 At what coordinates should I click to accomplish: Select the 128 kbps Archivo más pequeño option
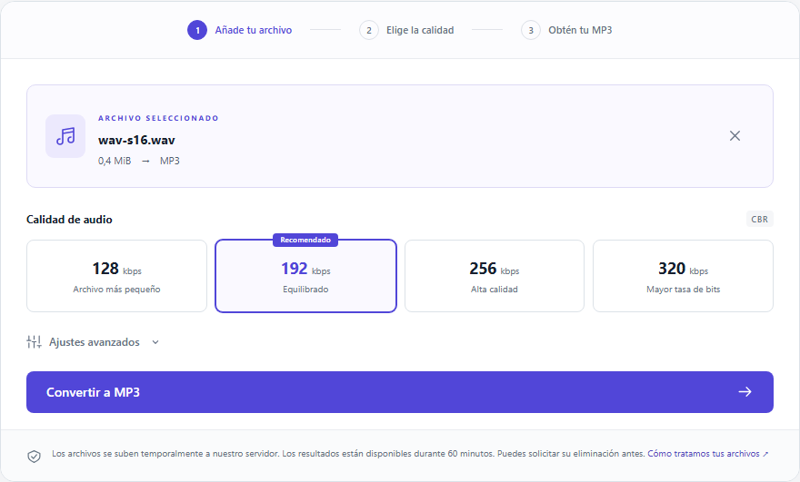117,276
